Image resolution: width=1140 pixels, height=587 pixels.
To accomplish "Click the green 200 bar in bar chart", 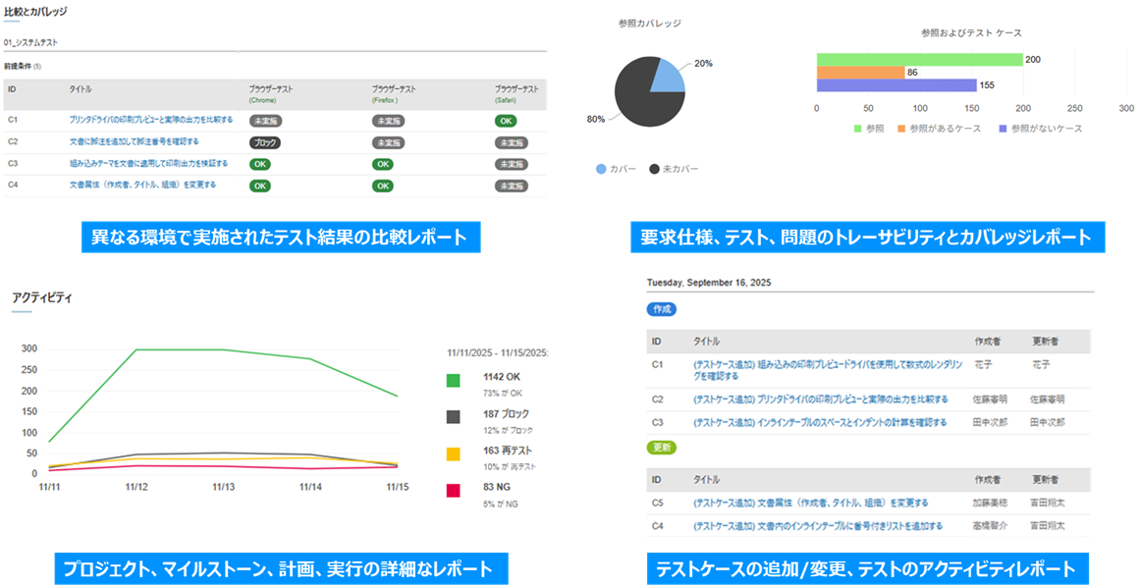I will pos(919,60).
